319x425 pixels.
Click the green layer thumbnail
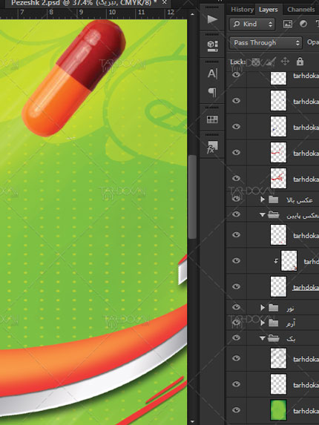[278, 410]
